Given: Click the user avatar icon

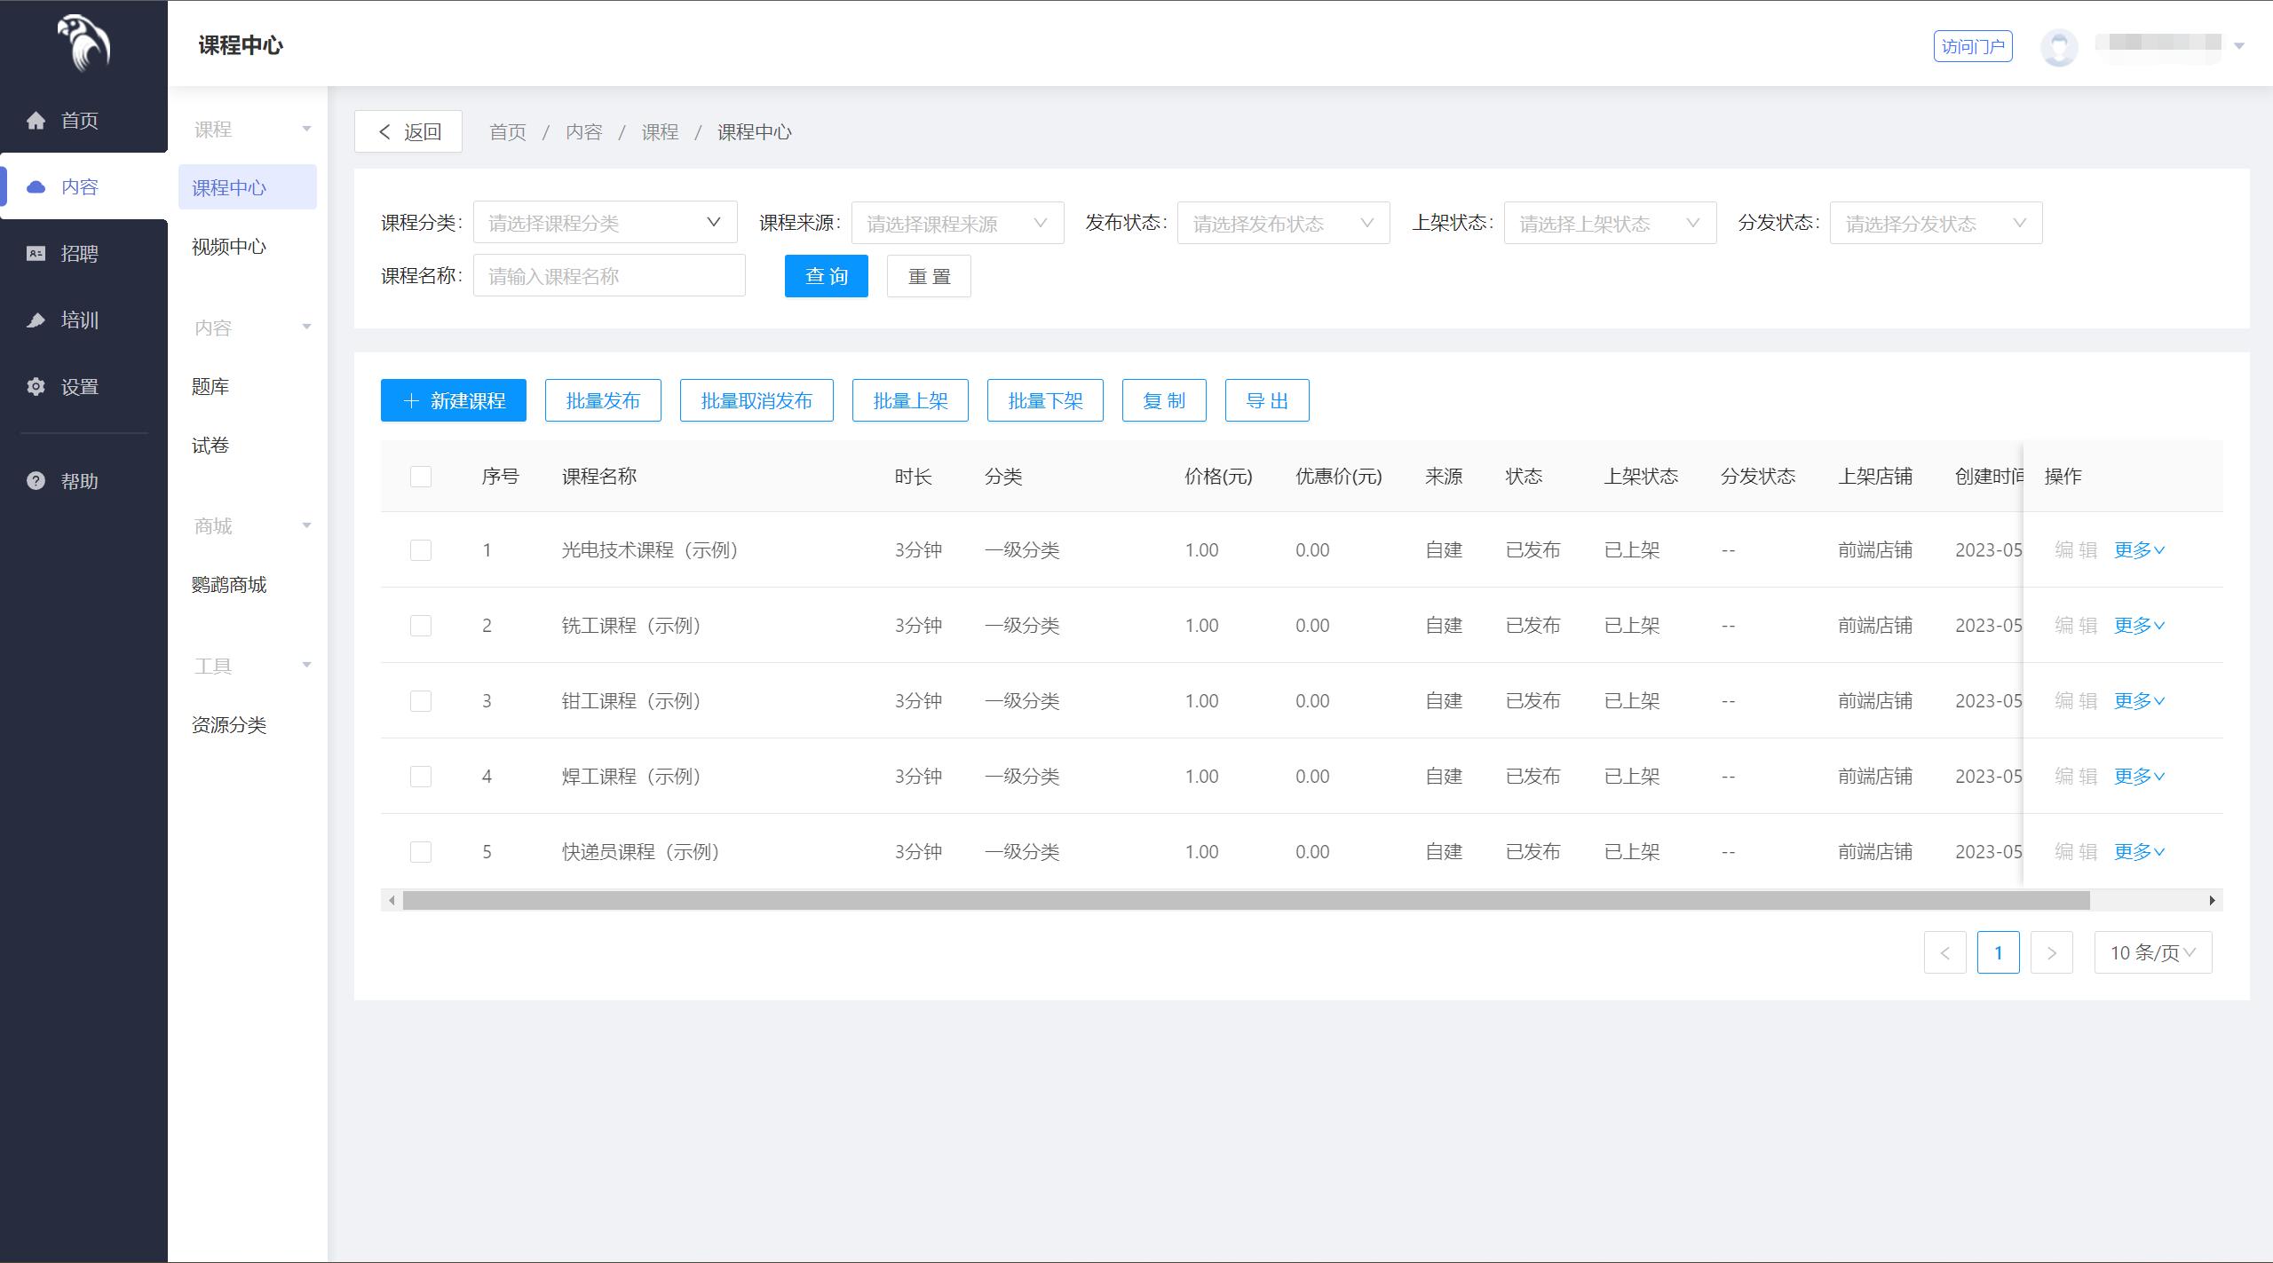Looking at the screenshot, I should tap(2059, 47).
